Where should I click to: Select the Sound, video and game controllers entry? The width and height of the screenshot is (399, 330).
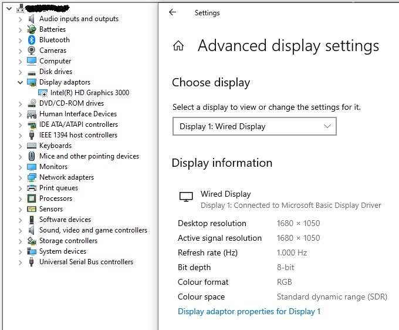pos(93,230)
